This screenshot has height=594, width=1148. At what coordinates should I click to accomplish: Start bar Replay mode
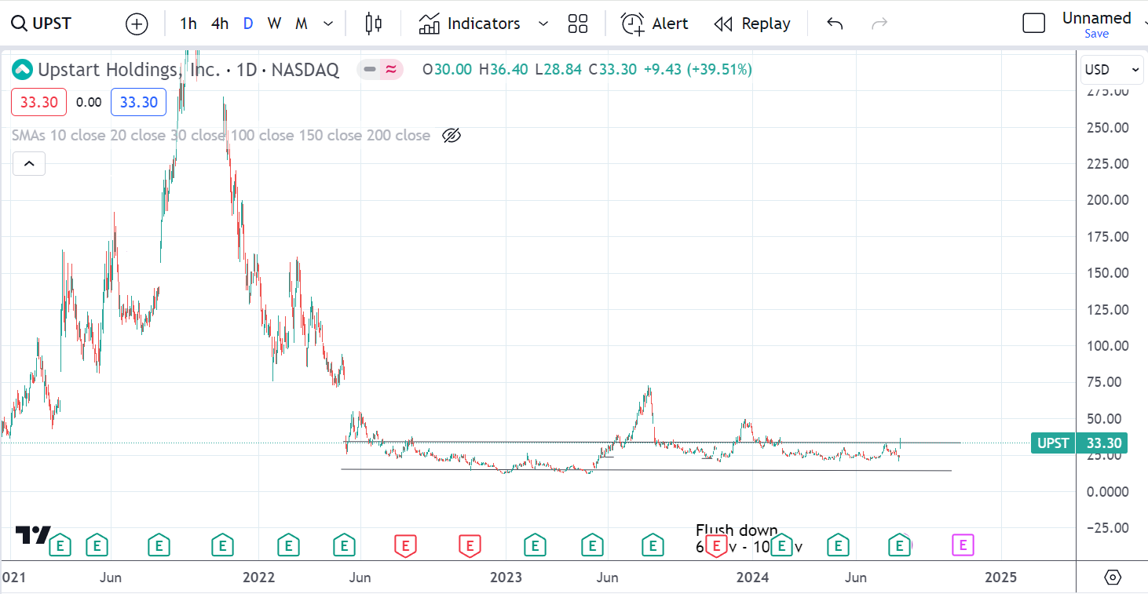coord(752,24)
